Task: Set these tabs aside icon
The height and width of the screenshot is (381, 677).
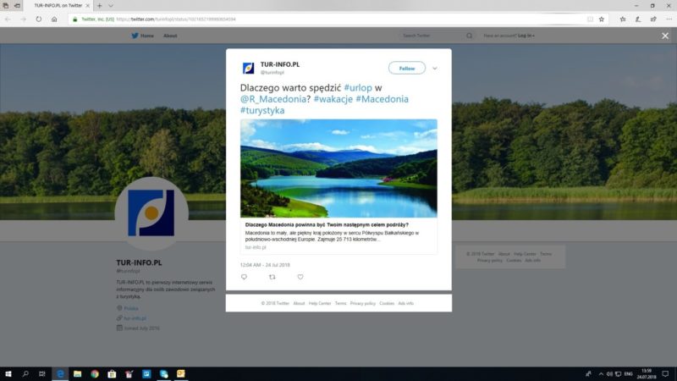Action: [17, 6]
